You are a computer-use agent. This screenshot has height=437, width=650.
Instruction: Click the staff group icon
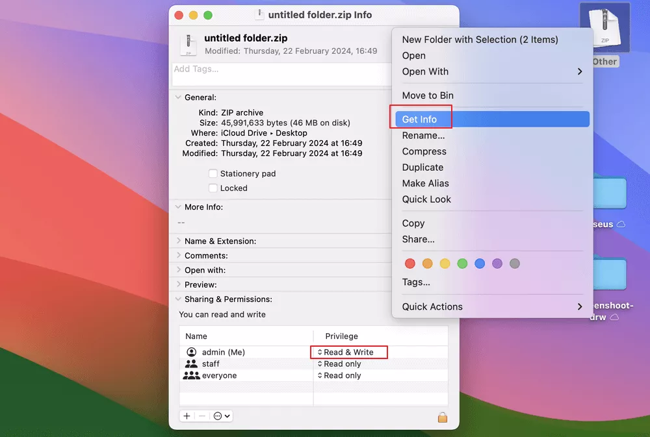click(x=191, y=364)
